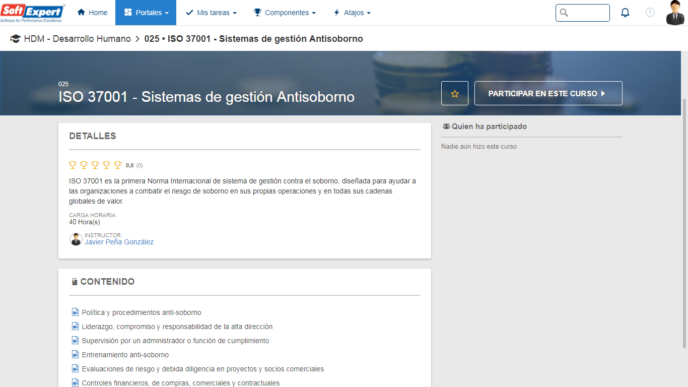
Task: Click the user avatar in top bar
Action: [675, 13]
